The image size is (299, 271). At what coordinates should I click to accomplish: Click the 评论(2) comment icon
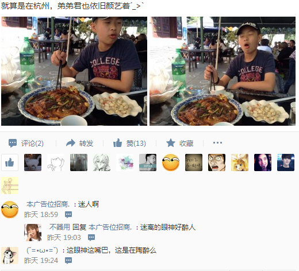tap(13, 143)
